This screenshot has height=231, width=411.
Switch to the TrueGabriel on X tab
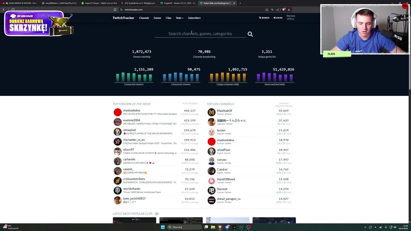[138, 3]
